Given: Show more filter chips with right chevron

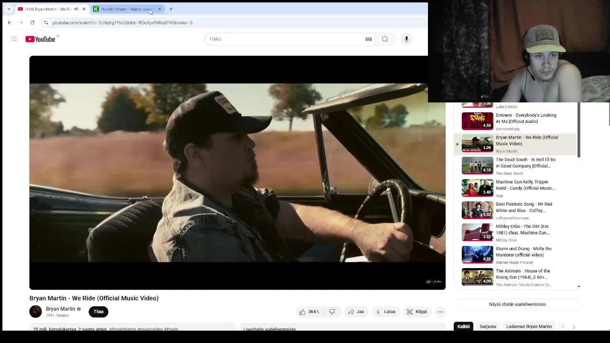Looking at the screenshot, I should (574, 327).
